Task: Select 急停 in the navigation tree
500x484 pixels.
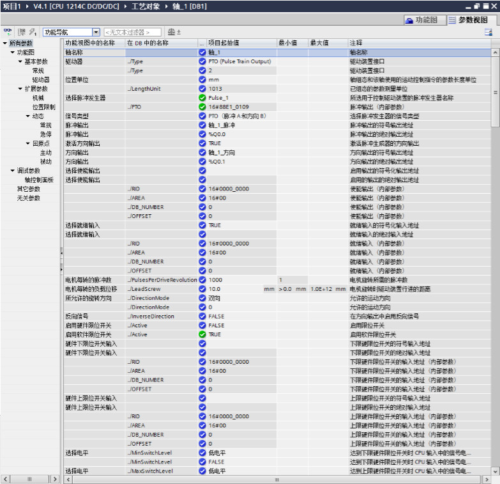Action: (45, 134)
